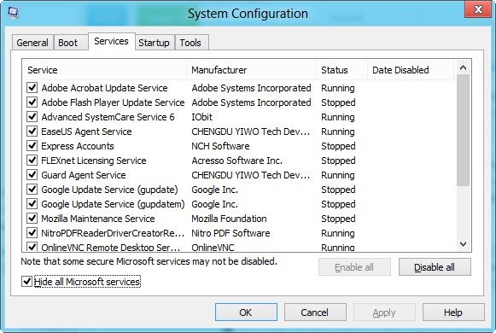
Task: Select Advanced SystemCare Service 6 text
Action: pos(108,117)
